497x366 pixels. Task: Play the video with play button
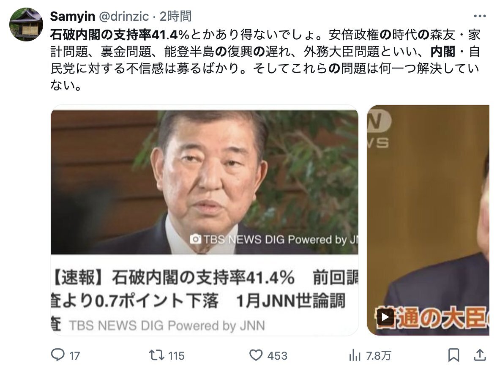(x=385, y=317)
